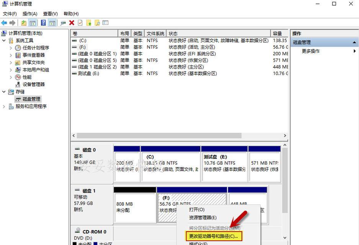Click the blue Back arrow toolbar icon

pos(4,23)
